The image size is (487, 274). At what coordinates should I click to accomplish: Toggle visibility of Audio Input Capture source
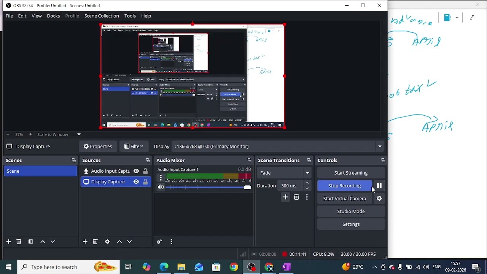point(136,171)
